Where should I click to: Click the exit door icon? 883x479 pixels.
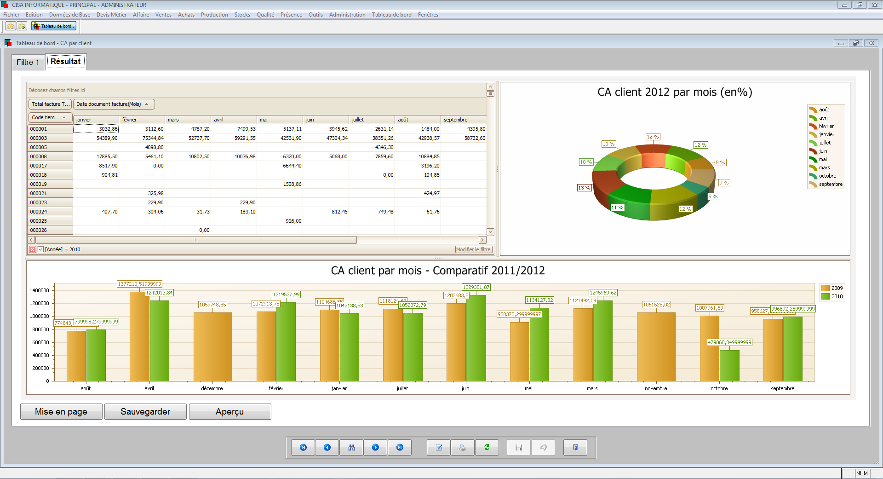pos(575,447)
